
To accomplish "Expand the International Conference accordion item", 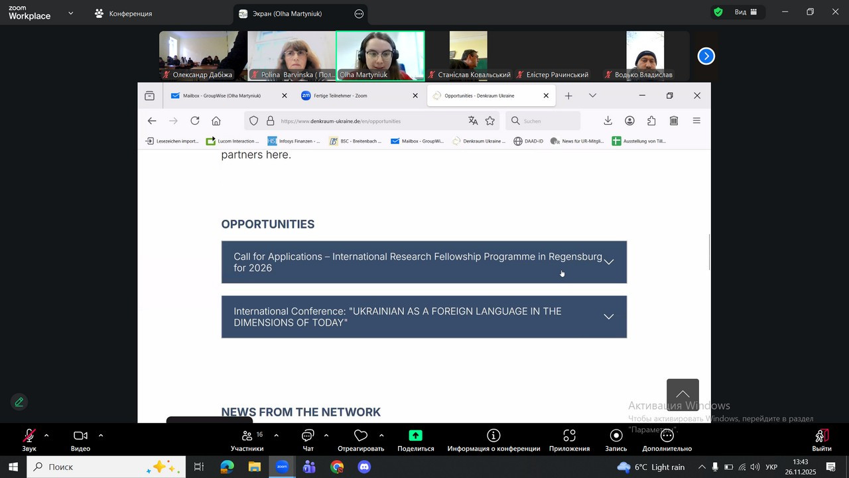I will (424, 317).
